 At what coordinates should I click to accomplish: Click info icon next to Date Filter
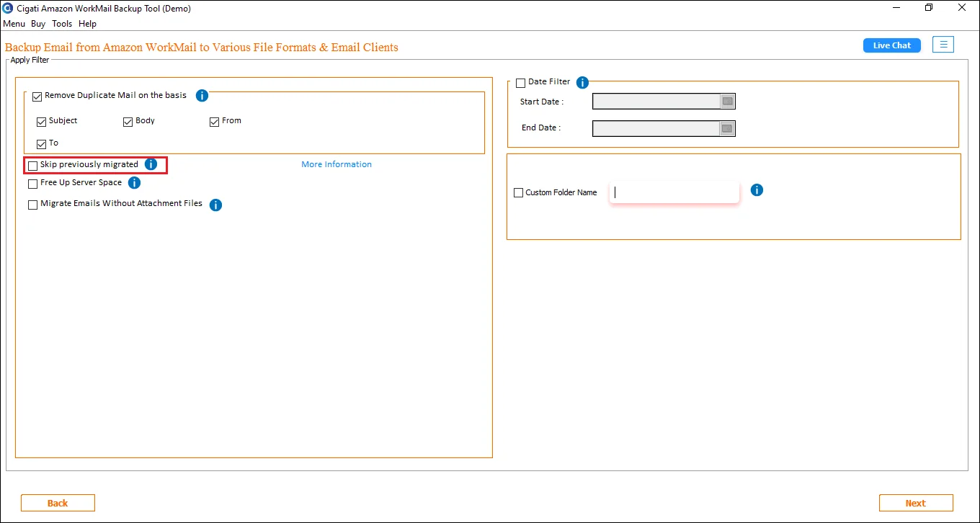(582, 83)
